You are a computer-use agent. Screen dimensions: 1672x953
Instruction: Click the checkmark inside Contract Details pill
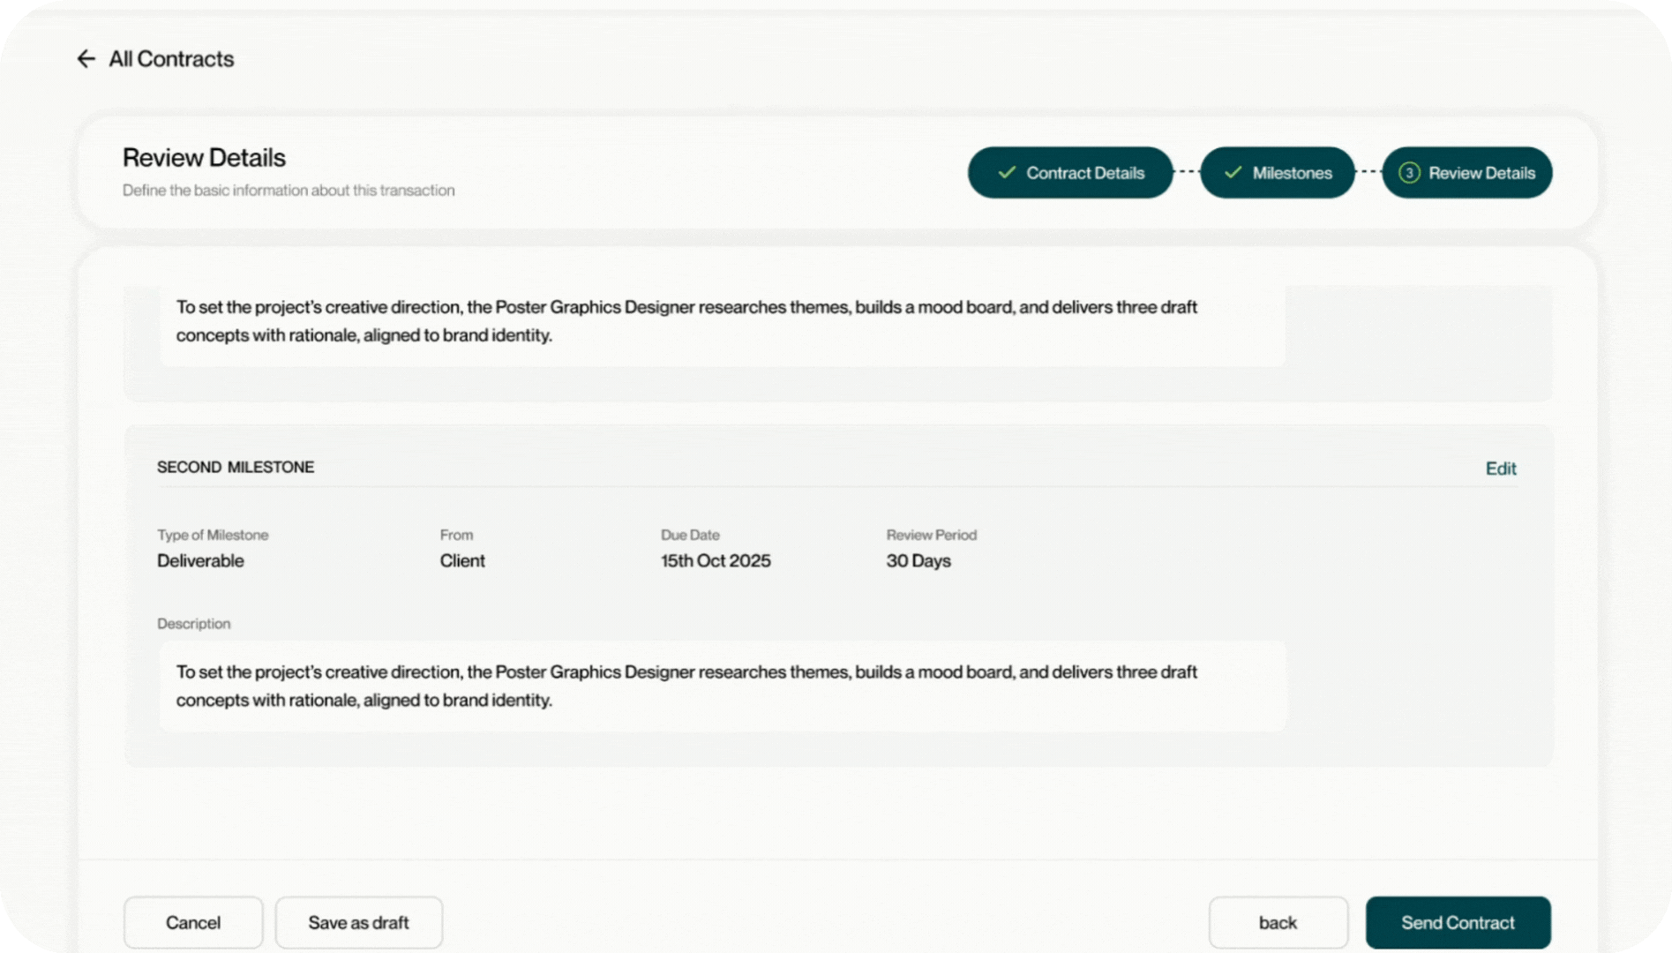(x=1005, y=173)
